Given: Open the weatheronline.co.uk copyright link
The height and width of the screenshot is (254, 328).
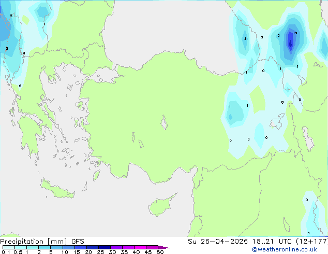Looking at the screenshot, I should tap(285, 249).
